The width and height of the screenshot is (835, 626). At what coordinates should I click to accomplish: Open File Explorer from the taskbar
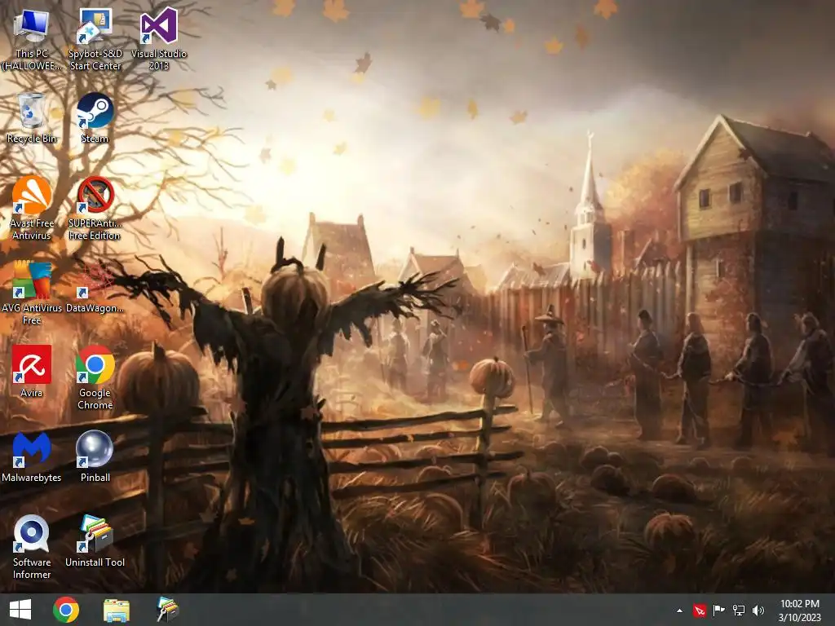116,610
